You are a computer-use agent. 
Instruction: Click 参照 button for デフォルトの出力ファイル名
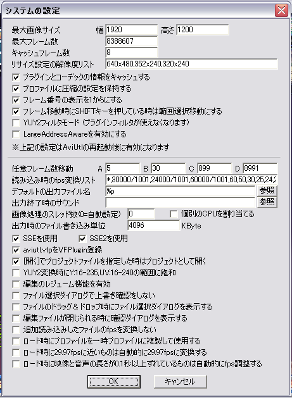click(x=267, y=190)
